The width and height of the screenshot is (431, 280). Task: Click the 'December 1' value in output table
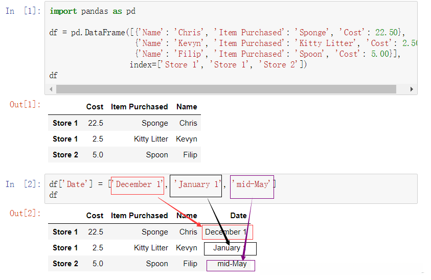pyautogui.click(x=225, y=232)
